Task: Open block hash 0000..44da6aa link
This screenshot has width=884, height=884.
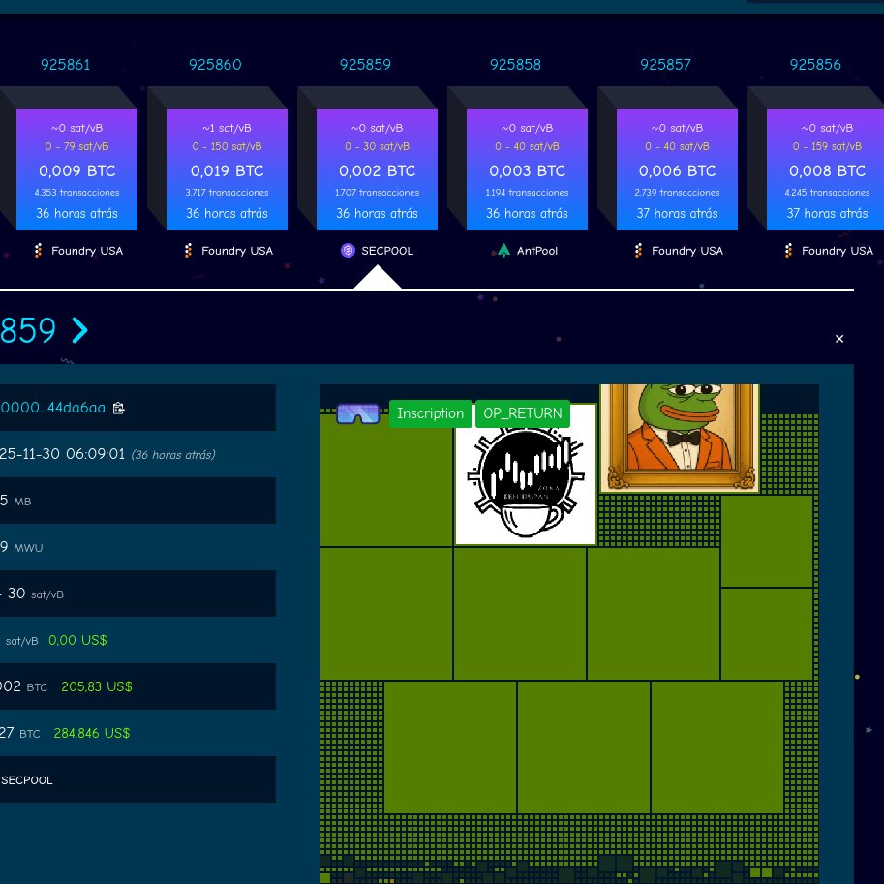Action: [52, 408]
